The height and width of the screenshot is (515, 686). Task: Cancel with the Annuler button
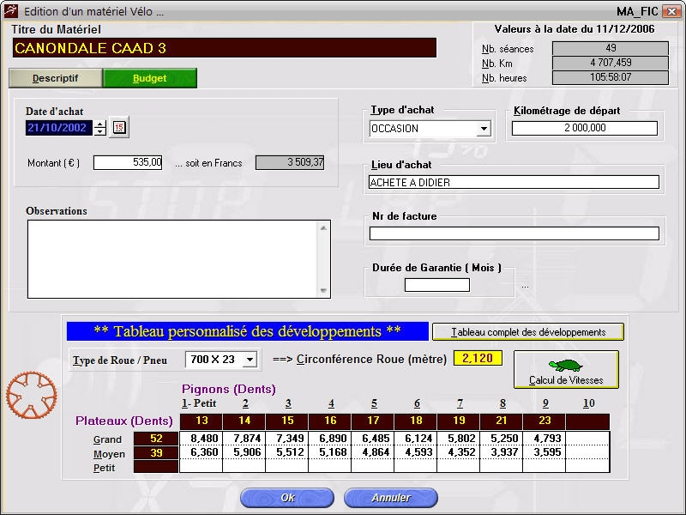click(x=391, y=498)
